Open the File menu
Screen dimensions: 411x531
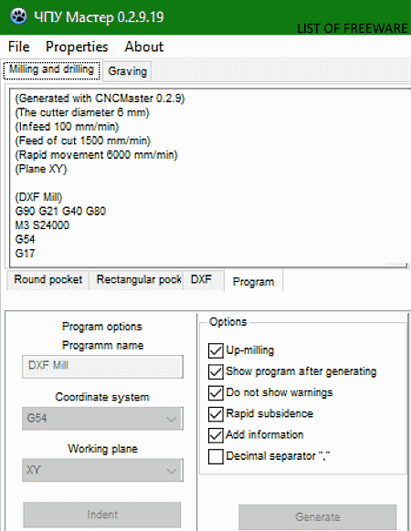18,47
